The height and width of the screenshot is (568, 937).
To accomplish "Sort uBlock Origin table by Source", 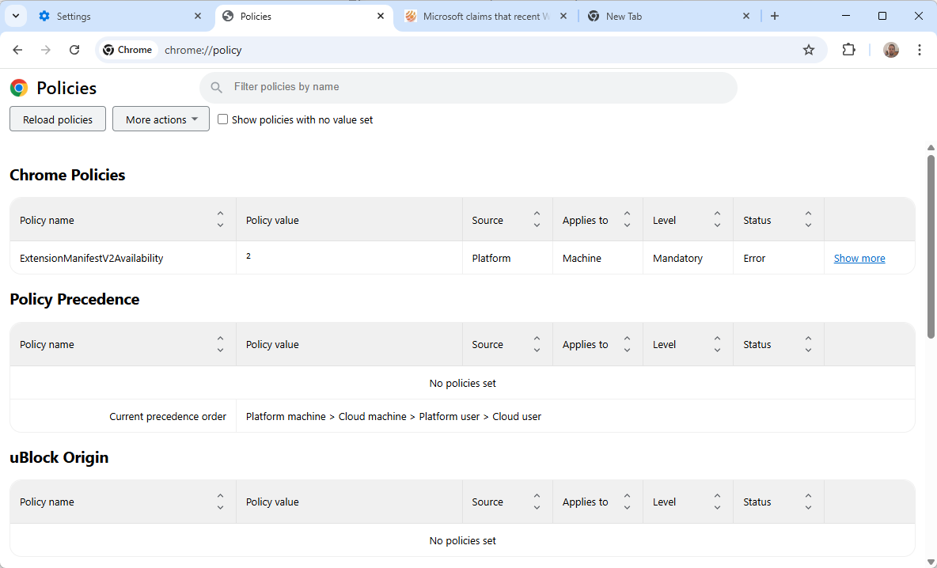I will [x=537, y=502].
